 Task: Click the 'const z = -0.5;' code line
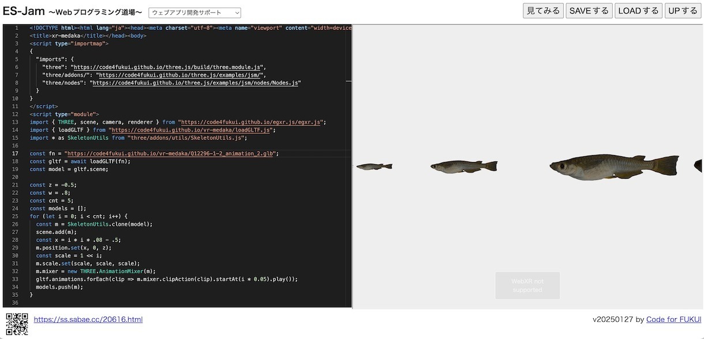(x=53, y=185)
